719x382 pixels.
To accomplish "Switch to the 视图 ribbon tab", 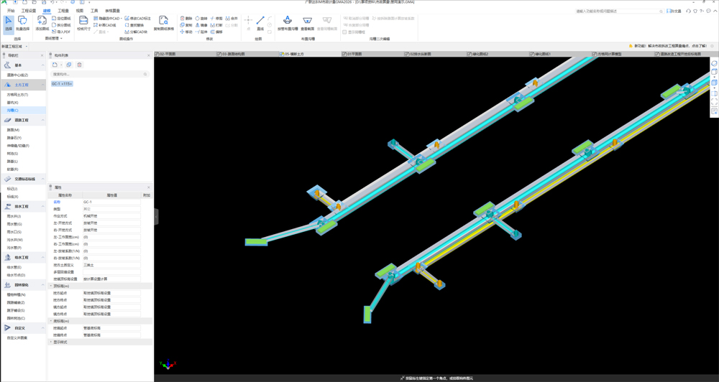I will click(80, 11).
